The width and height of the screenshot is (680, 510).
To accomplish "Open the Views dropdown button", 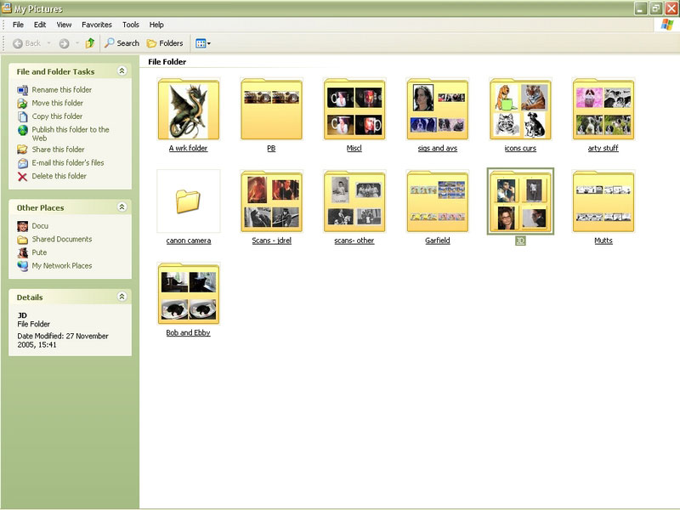I will [x=203, y=43].
